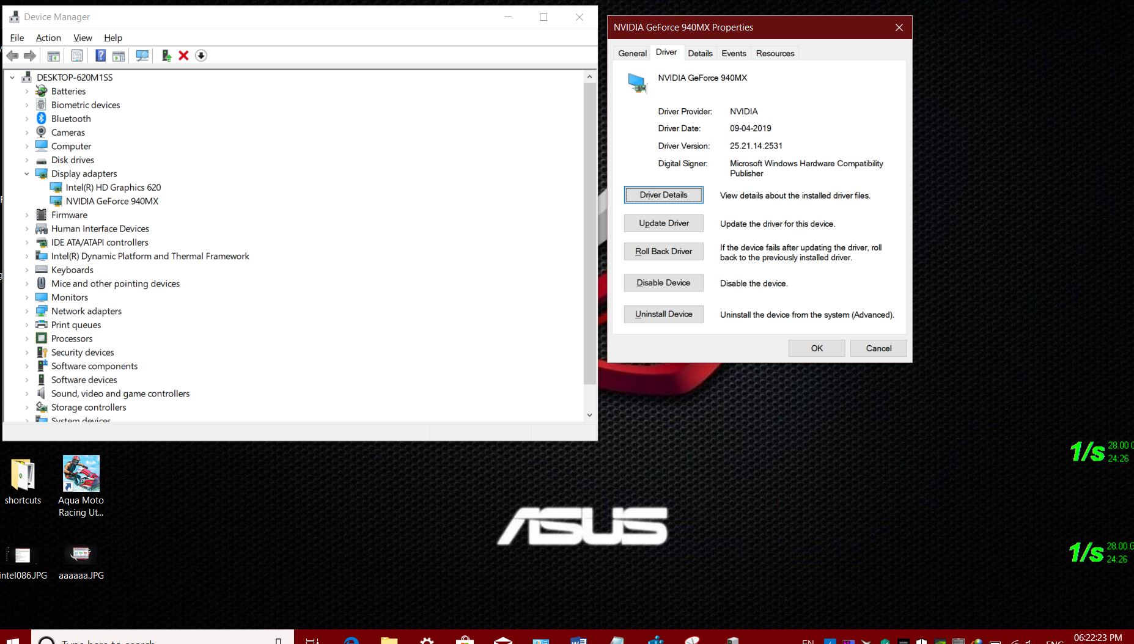The height and width of the screenshot is (644, 1134).
Task: Click the Update device driver toolbar icon
Action: (166, 56)
